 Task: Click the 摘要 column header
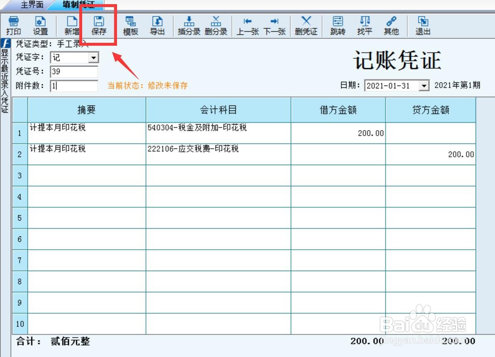click(87, 110)
